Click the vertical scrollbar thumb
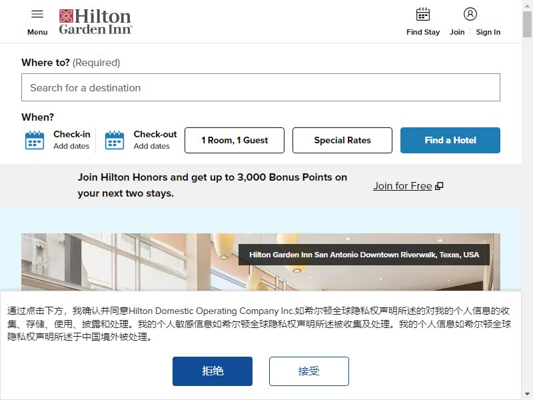Image resolution: width=533 pixels, height=400 pixels. (x=527, y=24)
